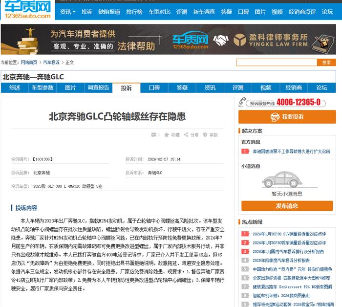
Task: Click the orange 搜索 button
Action: [326, 62]
